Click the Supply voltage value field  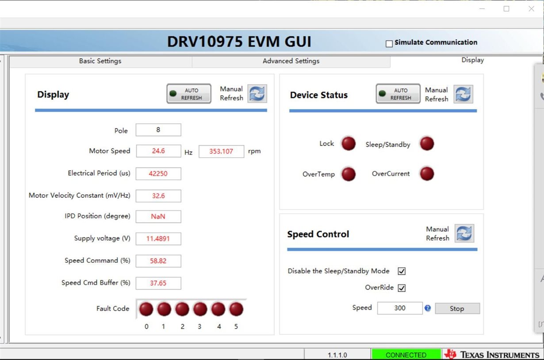(x=158, y=239)
